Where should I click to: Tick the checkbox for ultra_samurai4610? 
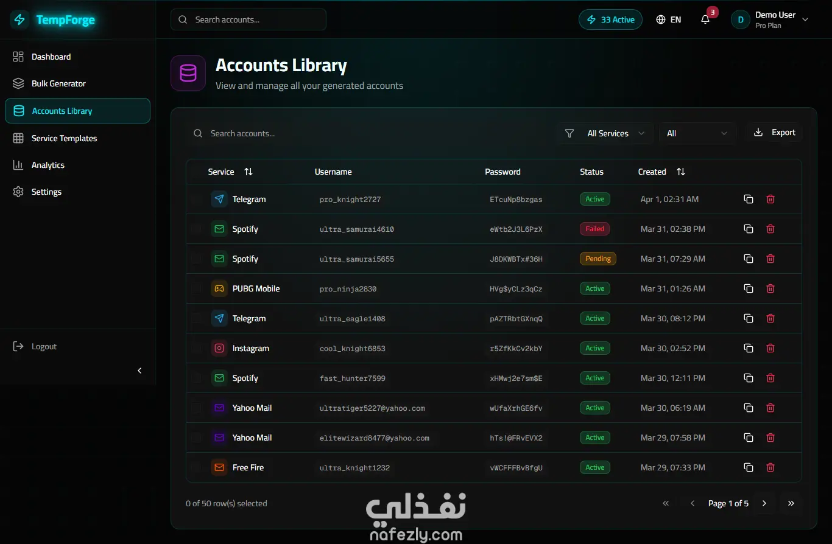197,229
